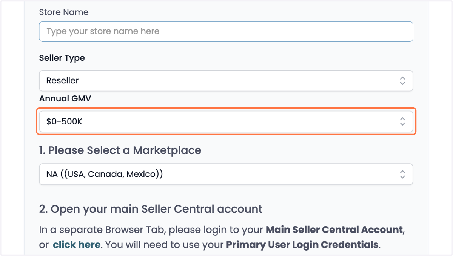Click the "NA ((USA, Canada, Mexico))" value
The image size is (453, 256).
tap(105, 174)
